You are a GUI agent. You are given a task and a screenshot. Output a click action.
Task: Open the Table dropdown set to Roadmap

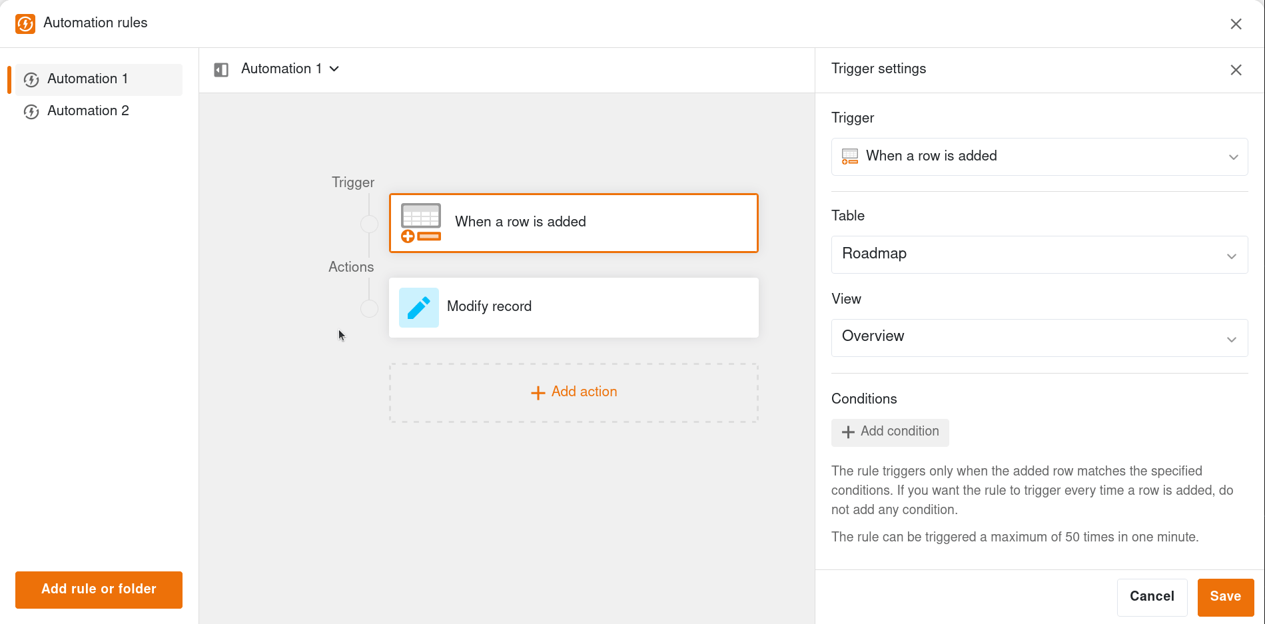pos(1039,254)
